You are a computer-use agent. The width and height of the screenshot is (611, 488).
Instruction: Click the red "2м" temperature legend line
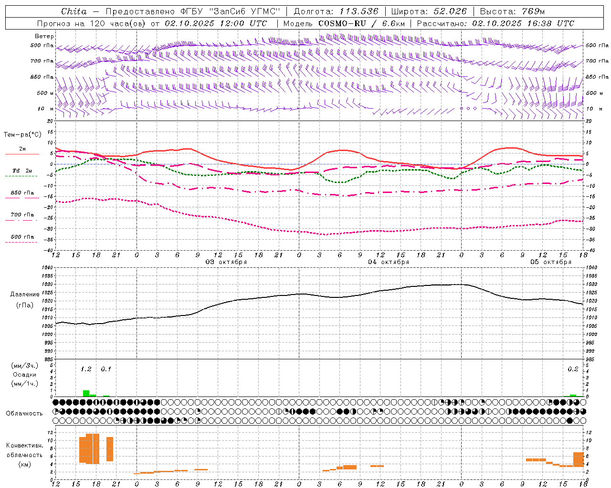click(x=22, y=154)
